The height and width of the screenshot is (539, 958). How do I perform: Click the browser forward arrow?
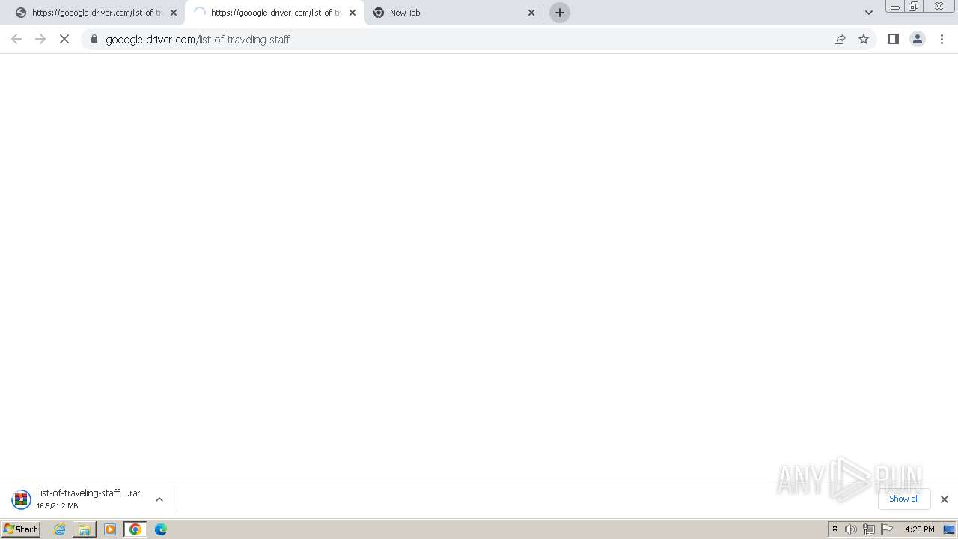(x=40, y=39)
